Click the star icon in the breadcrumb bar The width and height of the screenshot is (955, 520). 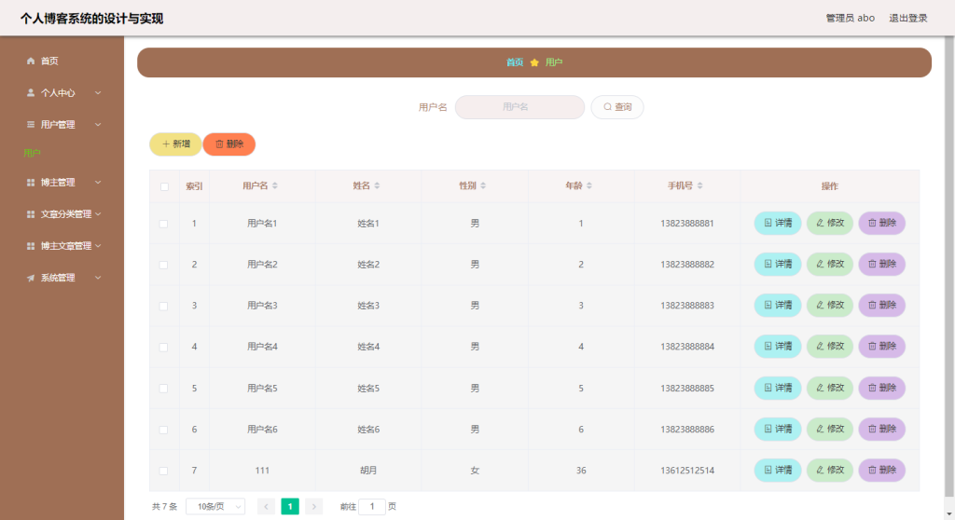(534, 62)
